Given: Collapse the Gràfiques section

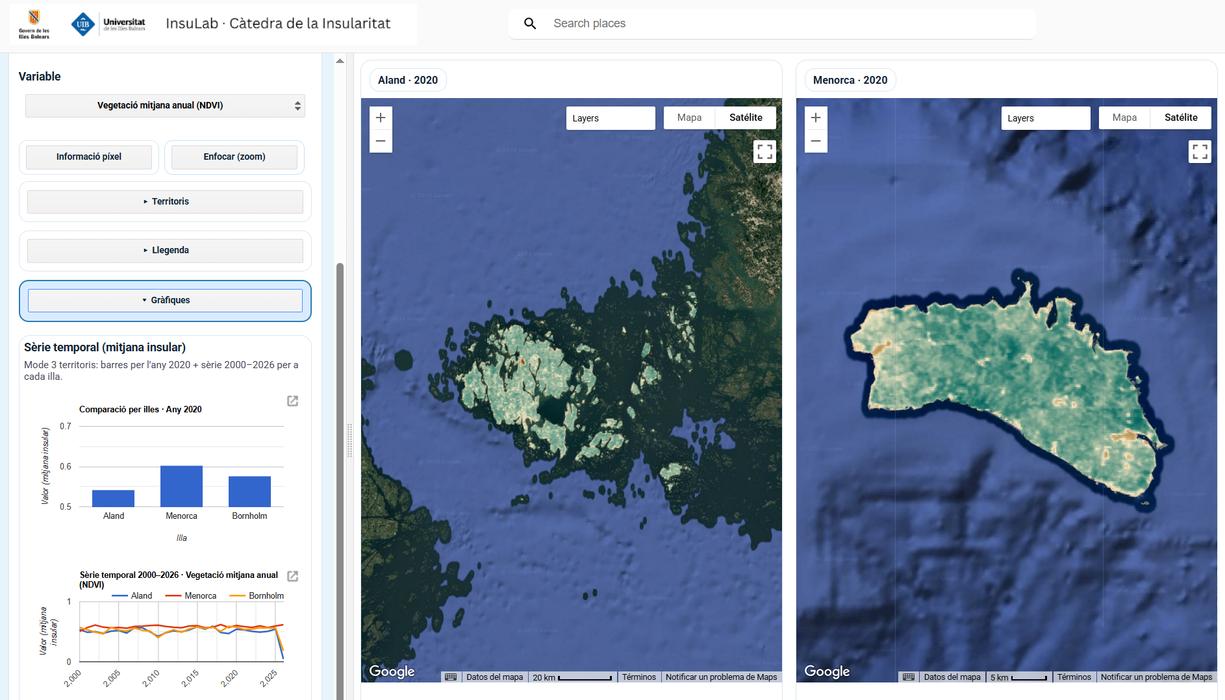Looking at the screenshot, I should click(165, 300).
